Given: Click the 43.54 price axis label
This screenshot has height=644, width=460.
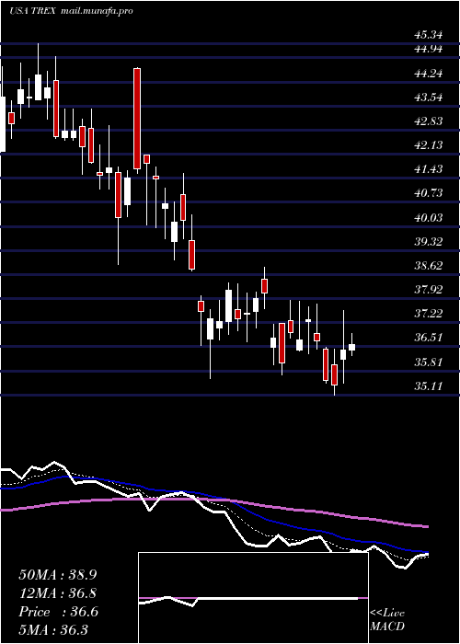Looking at the screenshot, I should pos(429,98).
